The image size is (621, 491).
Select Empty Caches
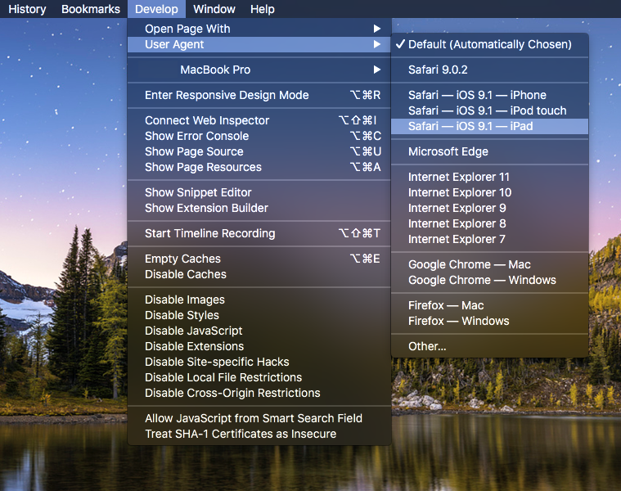click(259, 259)
